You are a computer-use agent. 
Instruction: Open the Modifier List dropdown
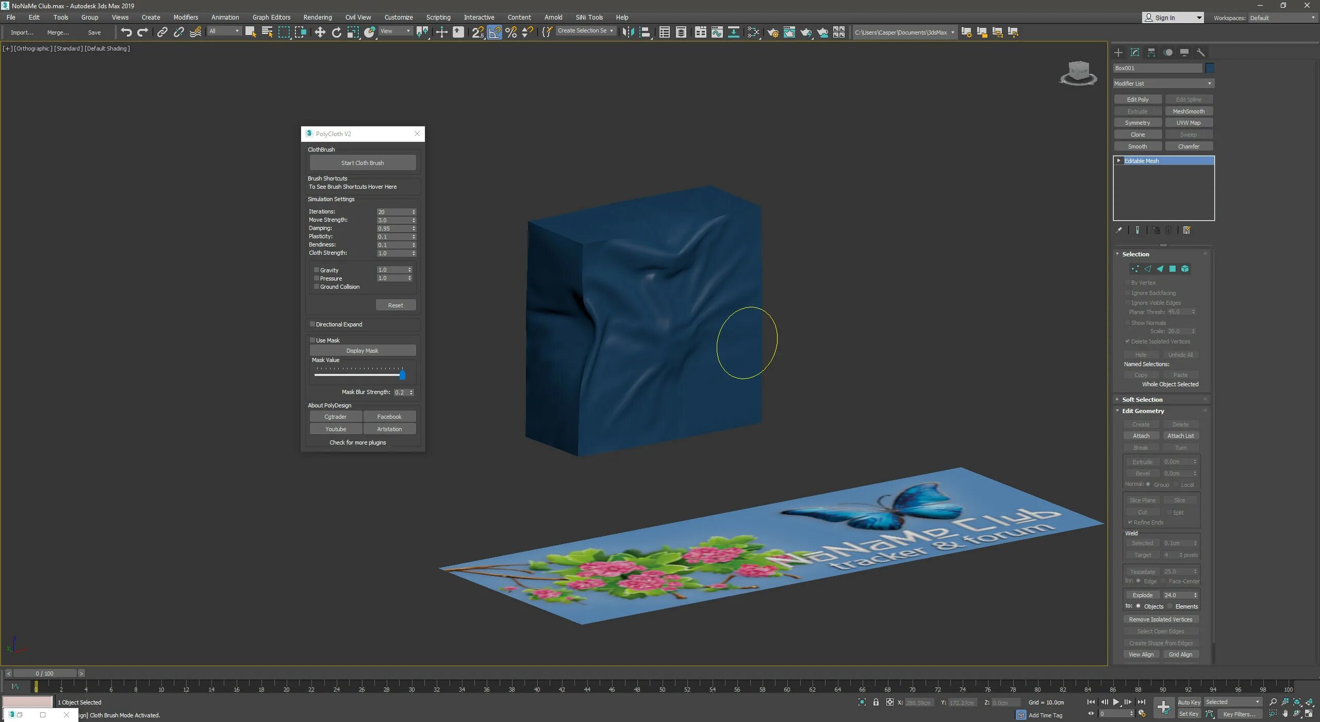coord(1163,84)
